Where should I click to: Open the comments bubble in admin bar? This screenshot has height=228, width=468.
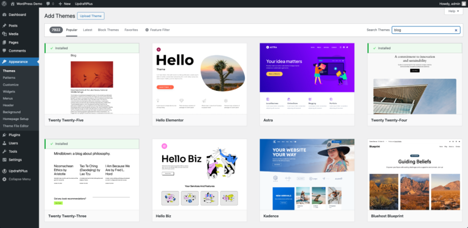pyautogui.click(x=48, y=4)
